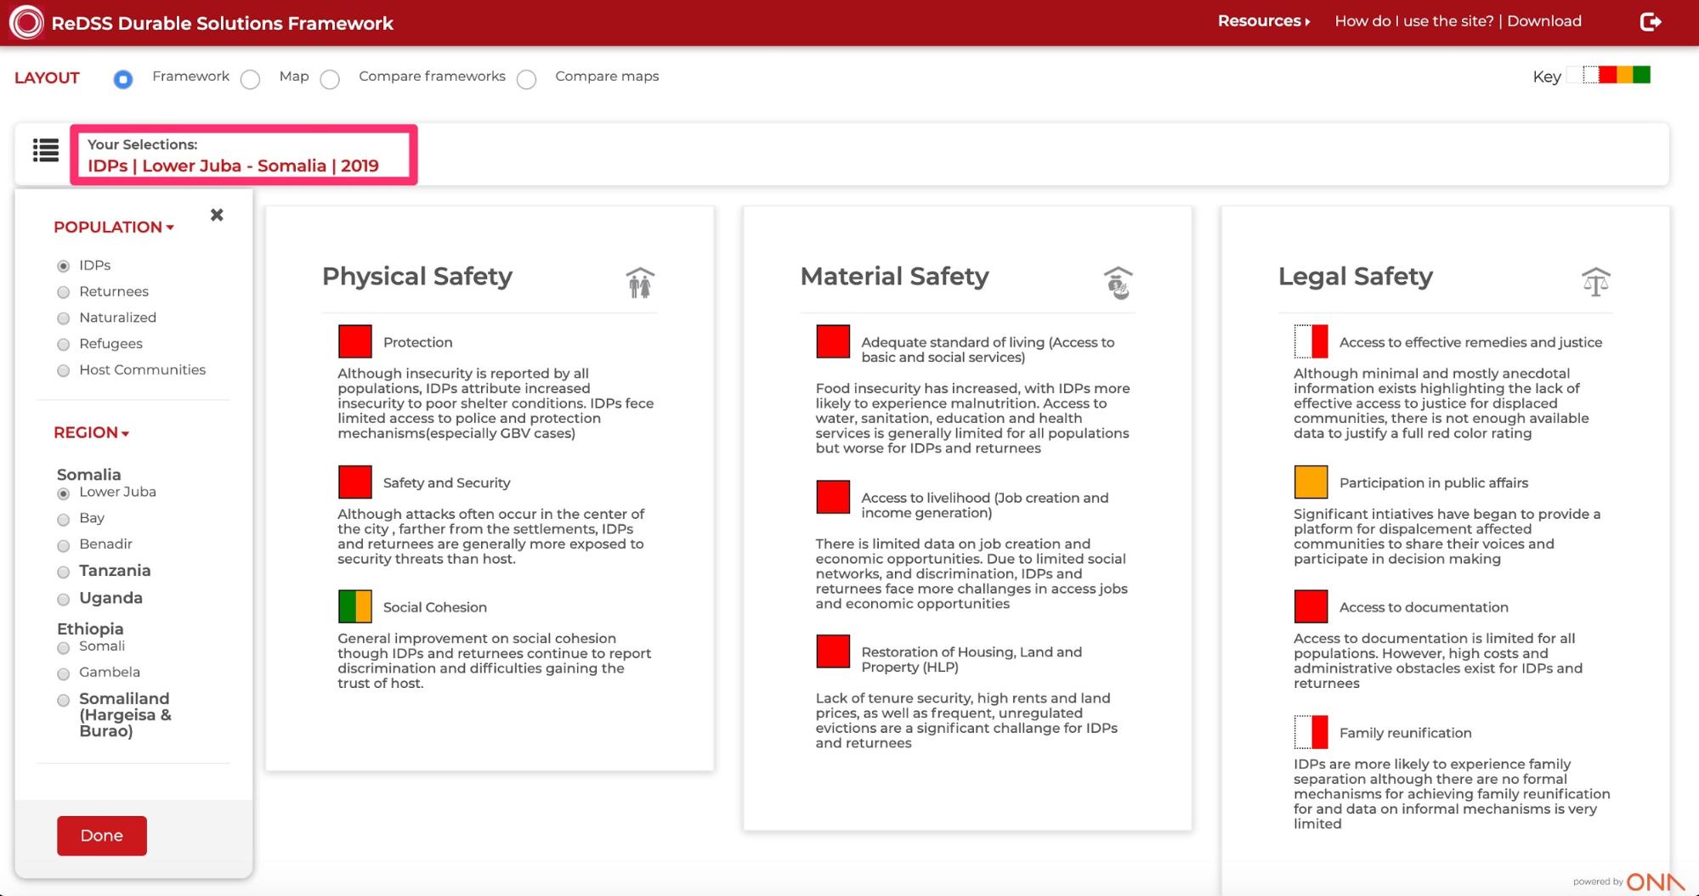
Task: Select the Framework layout radio button
Action: click(123, 79)
